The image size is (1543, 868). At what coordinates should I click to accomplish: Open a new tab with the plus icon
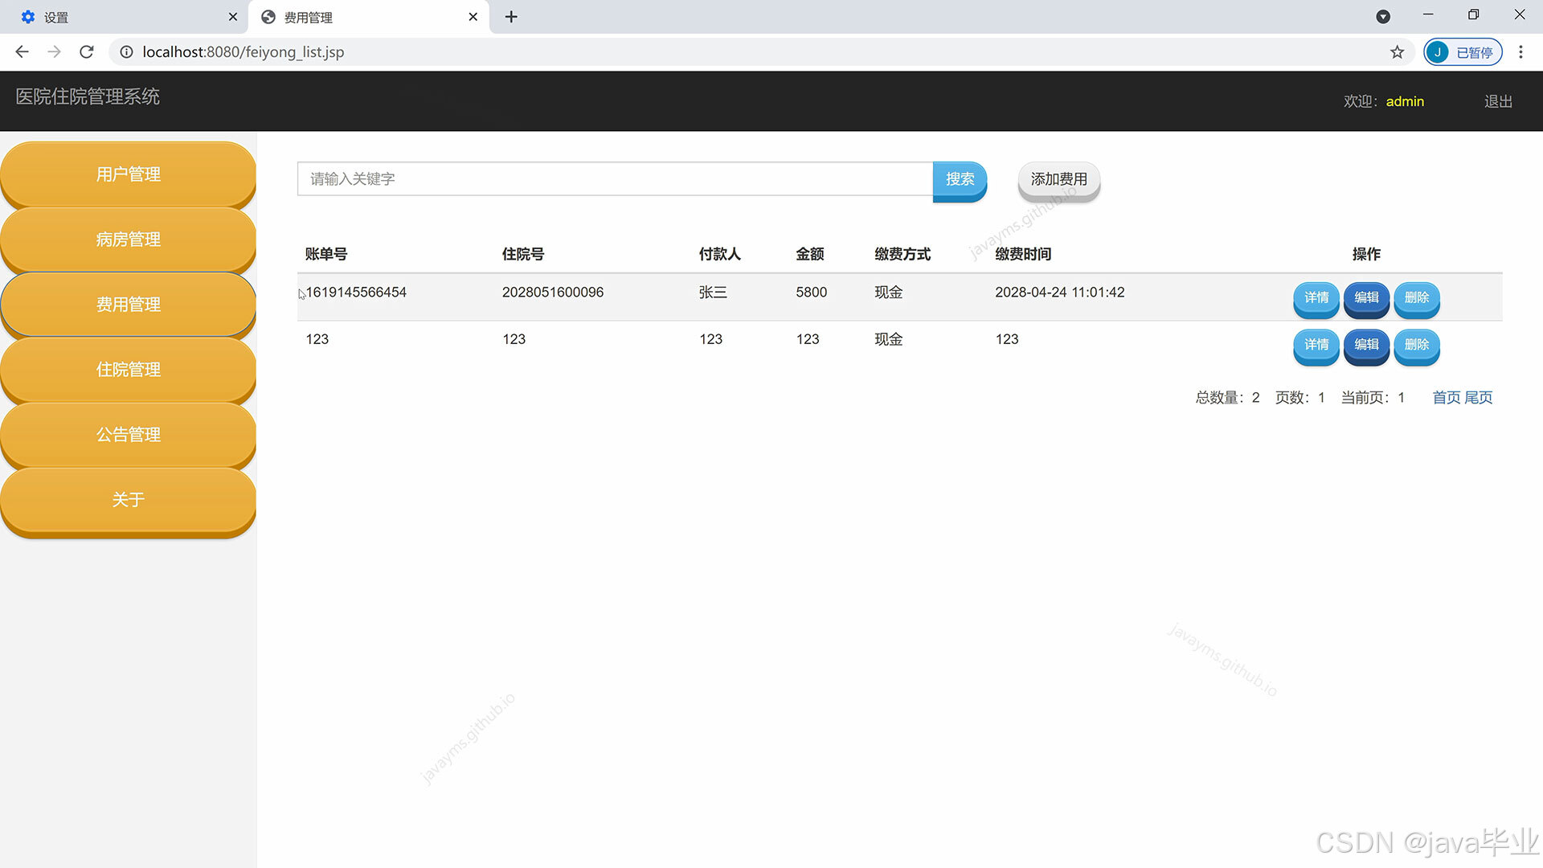pyautogui.click(x=511, y=17)
